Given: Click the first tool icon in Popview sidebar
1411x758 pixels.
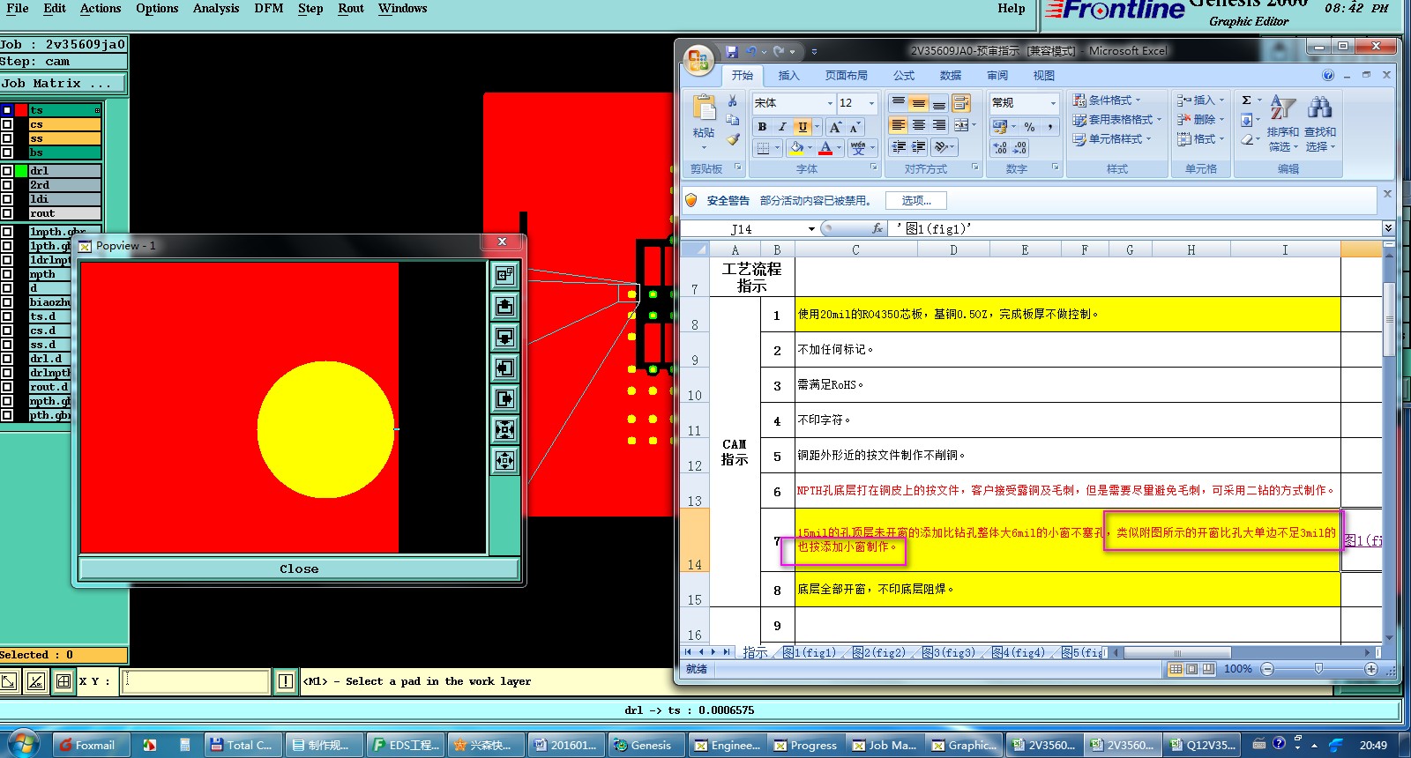Looking at the screenshot, I should pyautogui.click(x=504, y=275).
